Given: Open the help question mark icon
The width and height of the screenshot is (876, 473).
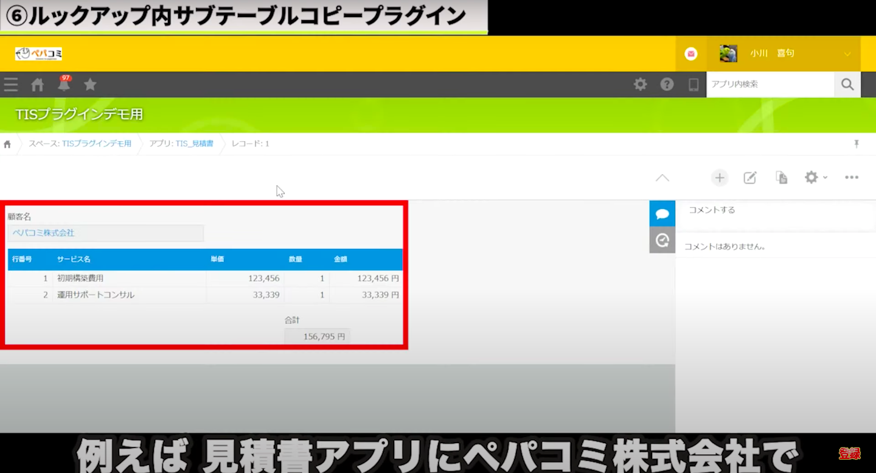Looking at the screenshot, I should [x=667, y=85].
